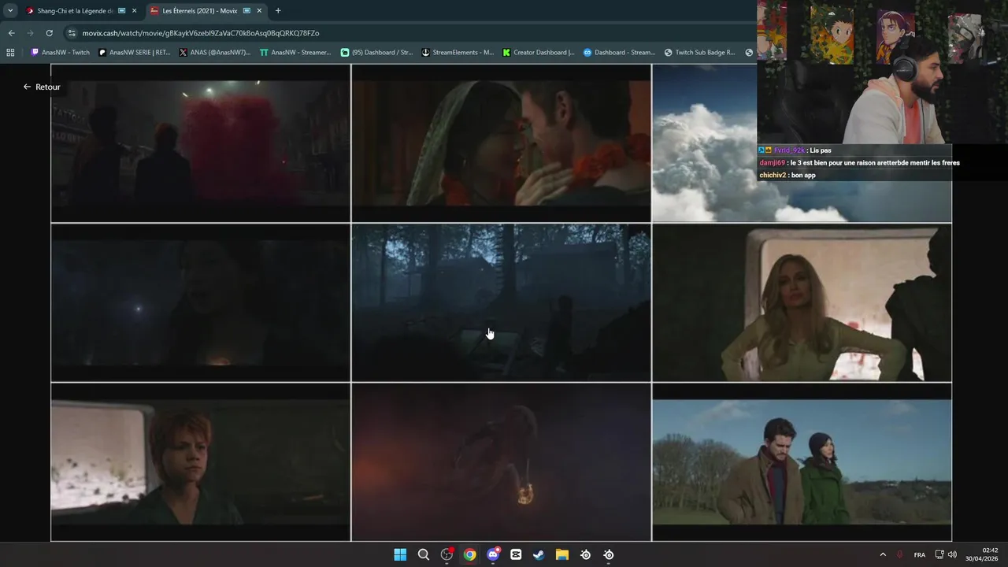
Task: Open CapCut from the taskbar
Action: tap(516, 554)
